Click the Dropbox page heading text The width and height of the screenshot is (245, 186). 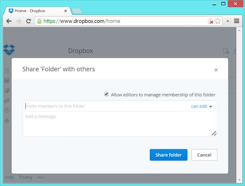pos(80,51)
